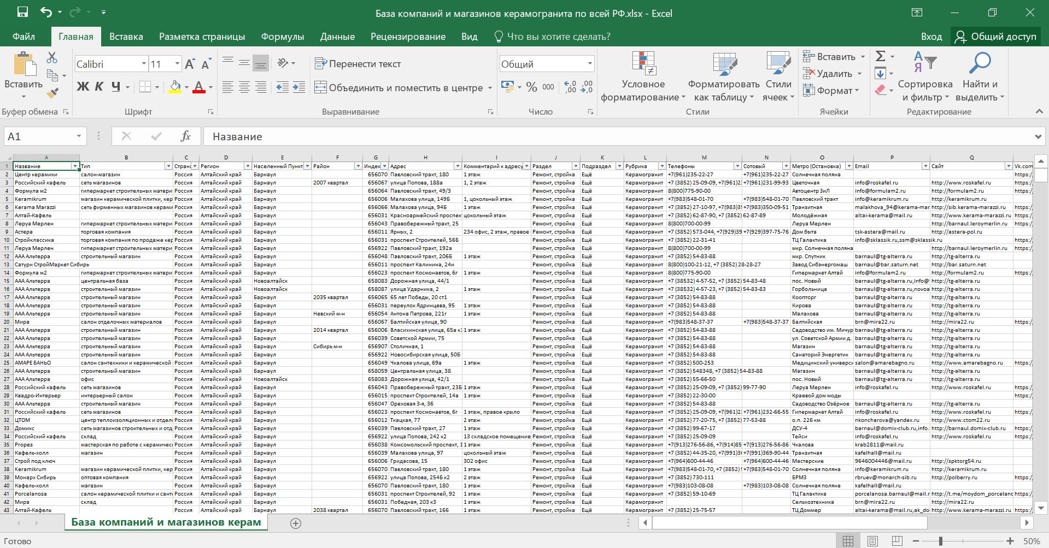Toggle Bold formatting (Ж)
Image resolution: width=1049 pixels, height=548 pixels.
pos(83,87)
